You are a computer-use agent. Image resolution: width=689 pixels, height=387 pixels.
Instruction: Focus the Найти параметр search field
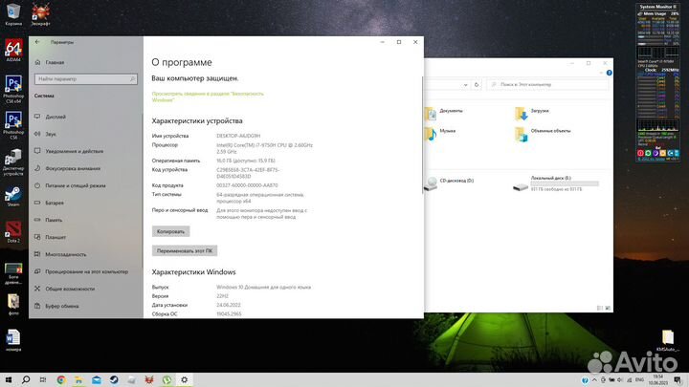86,79
